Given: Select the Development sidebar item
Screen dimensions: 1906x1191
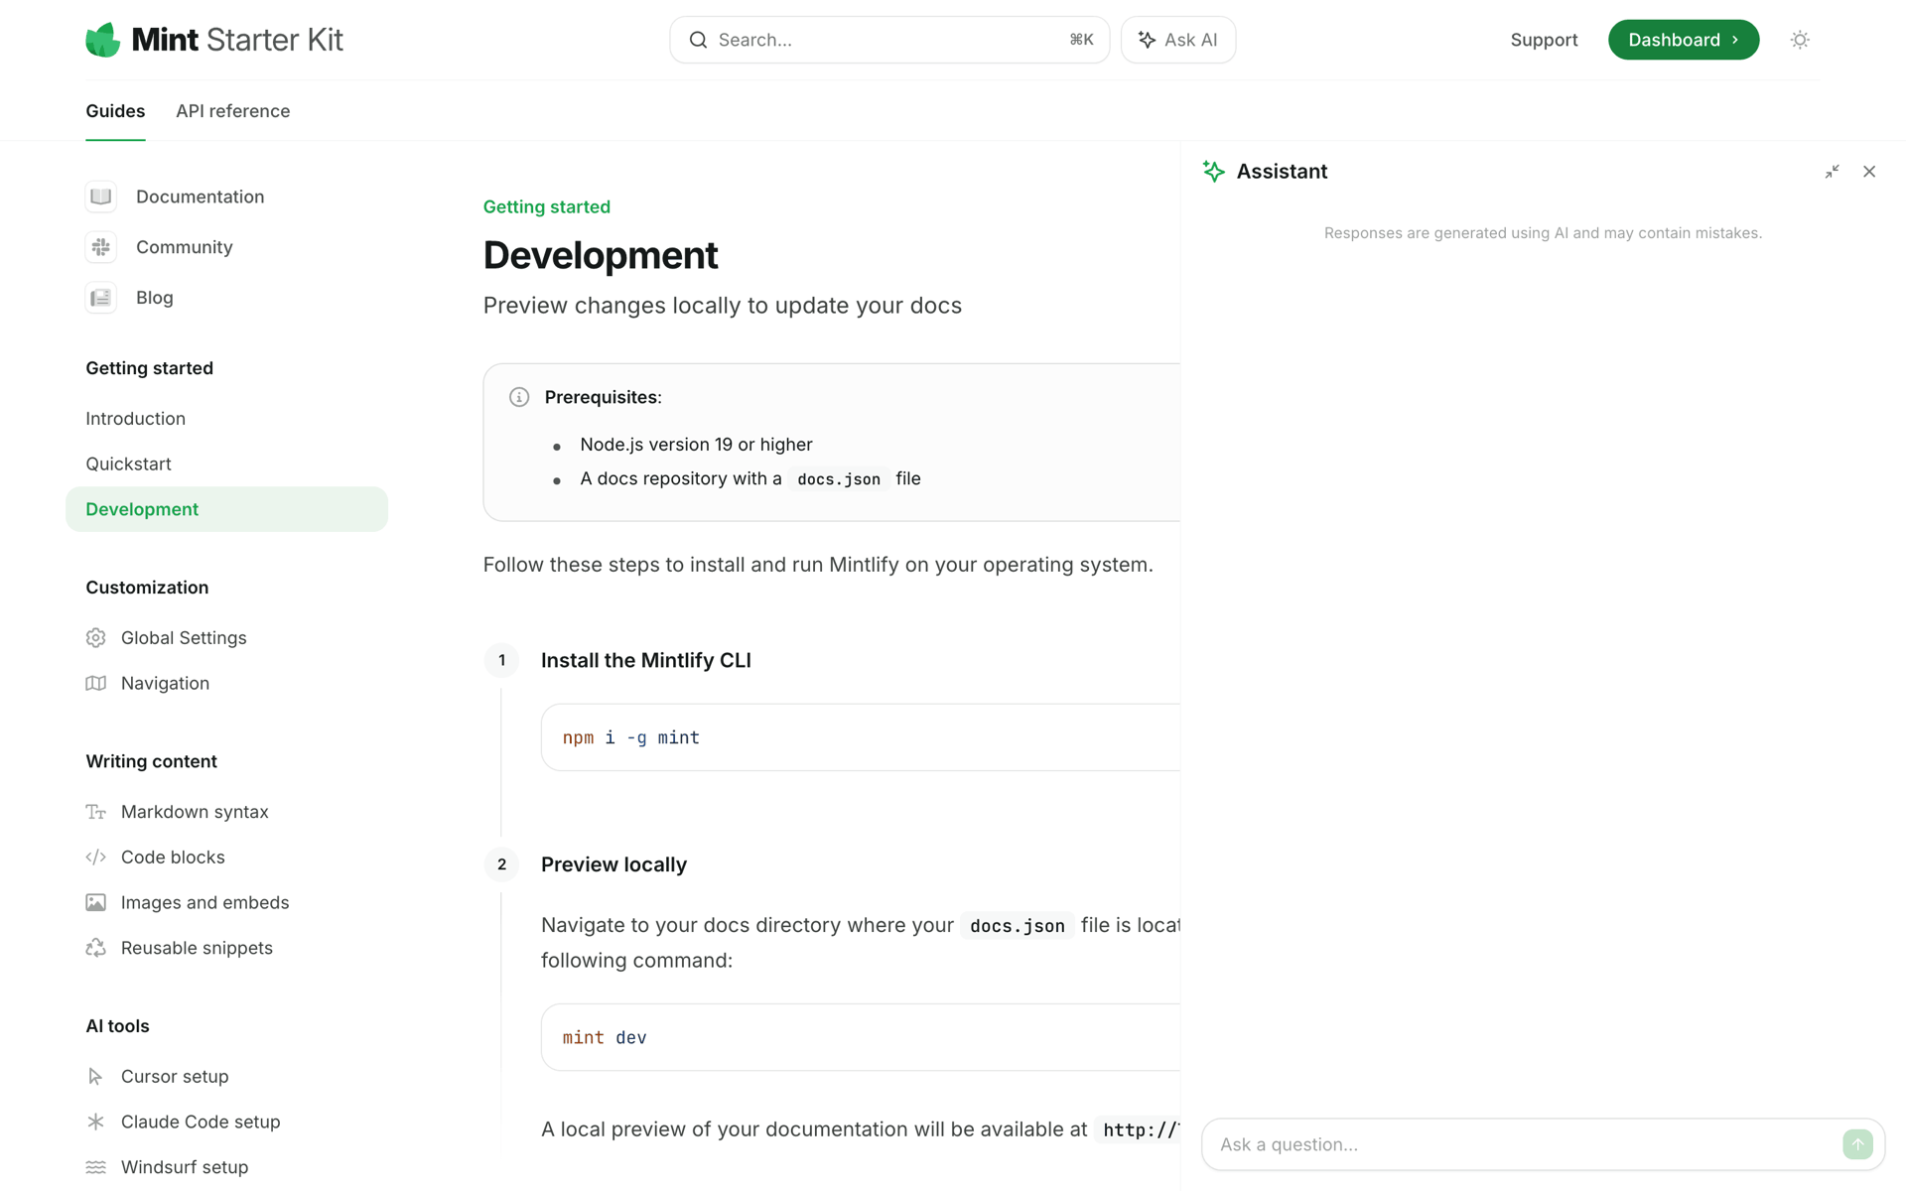Looking at the screenshot, I should (x=226, y=509).
